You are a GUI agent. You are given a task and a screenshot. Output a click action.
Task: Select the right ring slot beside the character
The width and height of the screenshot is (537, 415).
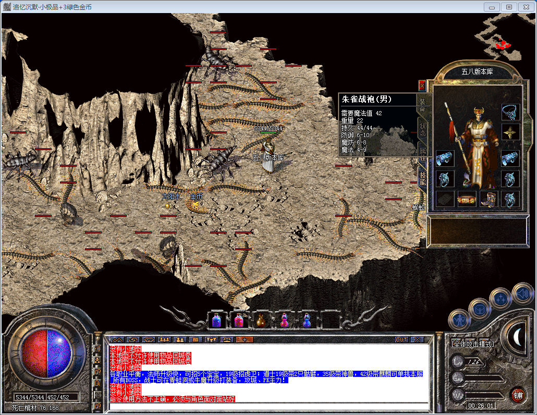[510, 179]
